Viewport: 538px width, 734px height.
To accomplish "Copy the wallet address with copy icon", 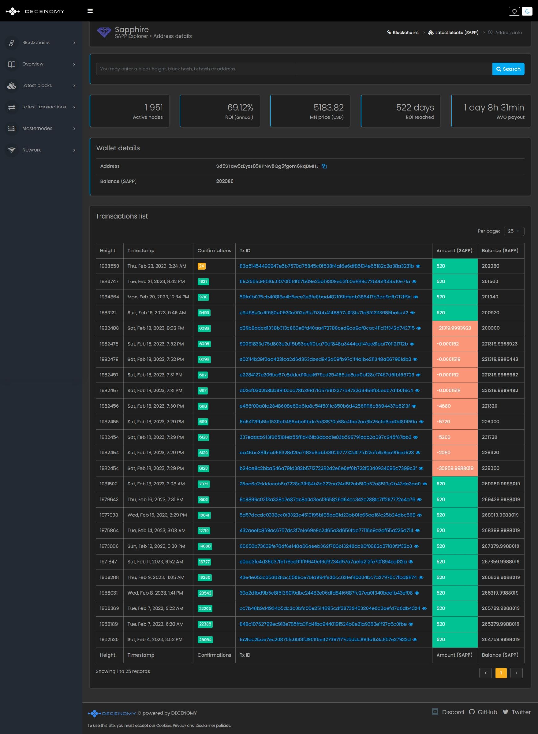I will click(324, 166).
